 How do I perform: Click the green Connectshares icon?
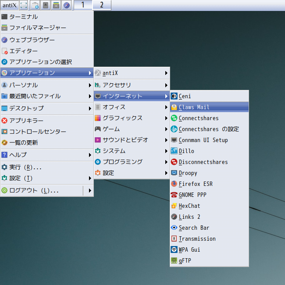point(174,118)
